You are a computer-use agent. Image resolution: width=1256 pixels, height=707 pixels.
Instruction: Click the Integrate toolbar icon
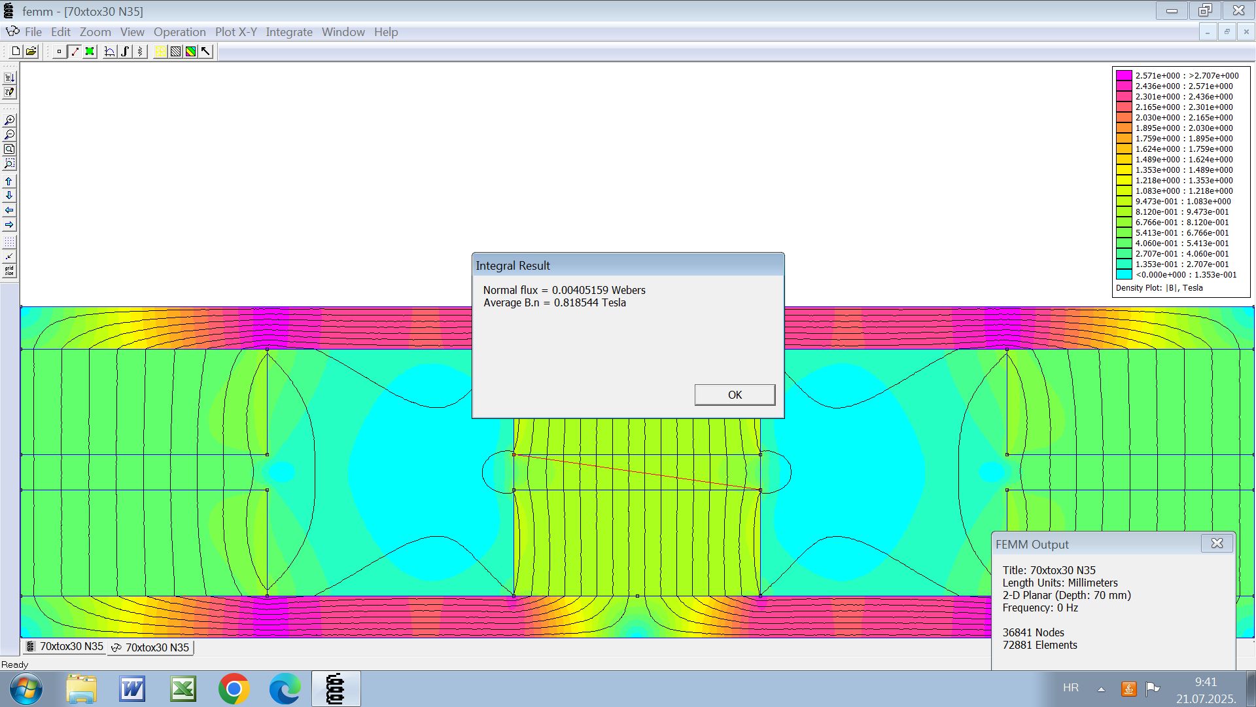click(x=125, y=52)
